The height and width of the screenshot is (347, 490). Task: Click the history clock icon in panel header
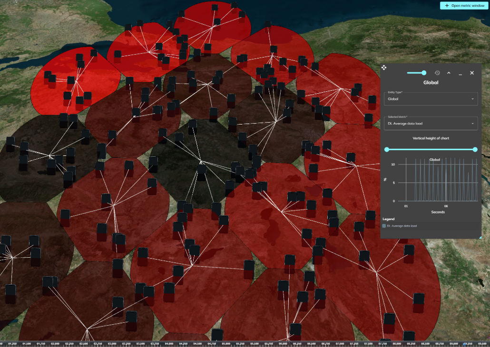click(x=437, y=73)
